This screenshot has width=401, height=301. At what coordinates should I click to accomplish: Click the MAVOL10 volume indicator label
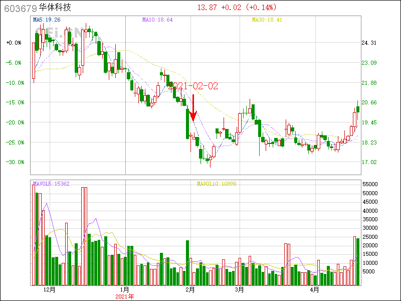point(216,184)
